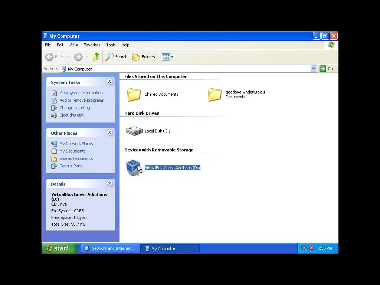Open Views dropdown arrow
380x285 pixels.
tap(172, 57)
